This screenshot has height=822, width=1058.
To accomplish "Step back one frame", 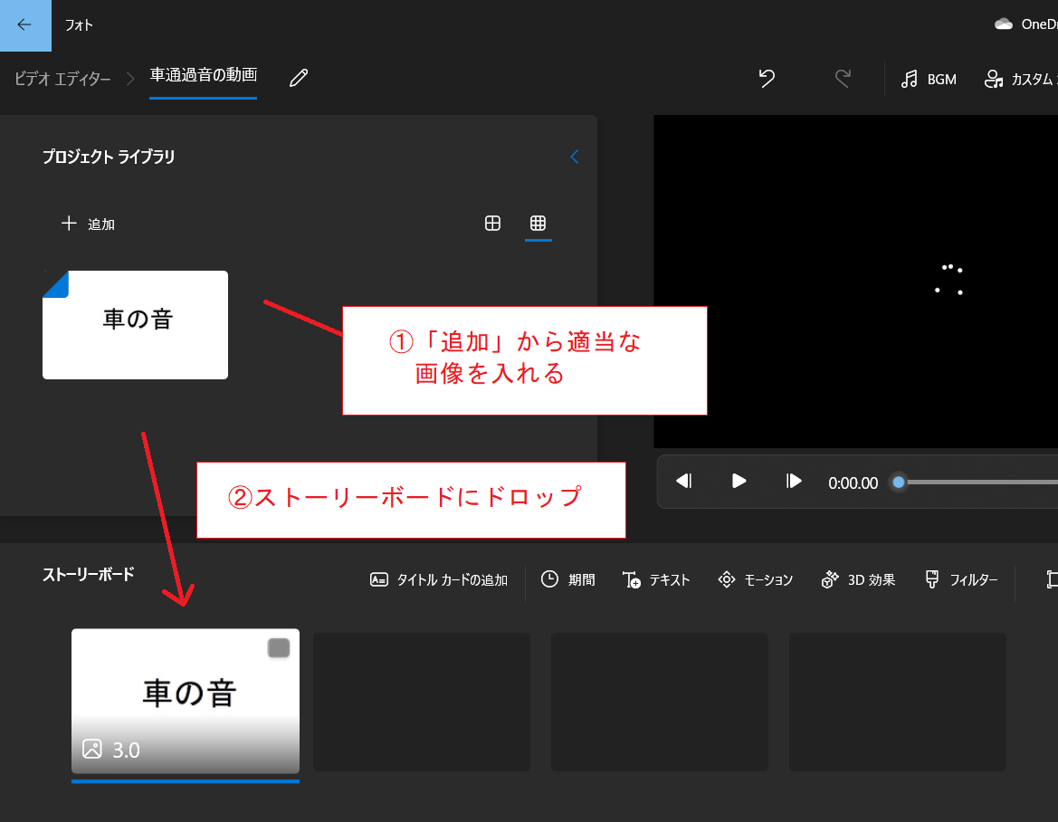I will (684, 482).
